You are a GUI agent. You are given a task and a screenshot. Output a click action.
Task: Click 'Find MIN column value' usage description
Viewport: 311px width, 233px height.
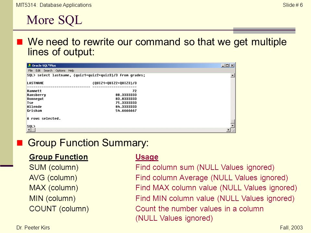[x=215, y=198]
